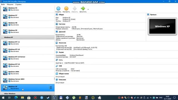Viewport: 178px width, 100px height.
Task: Open File Explorer from taskbar
Action: click(x=23, y=97)
